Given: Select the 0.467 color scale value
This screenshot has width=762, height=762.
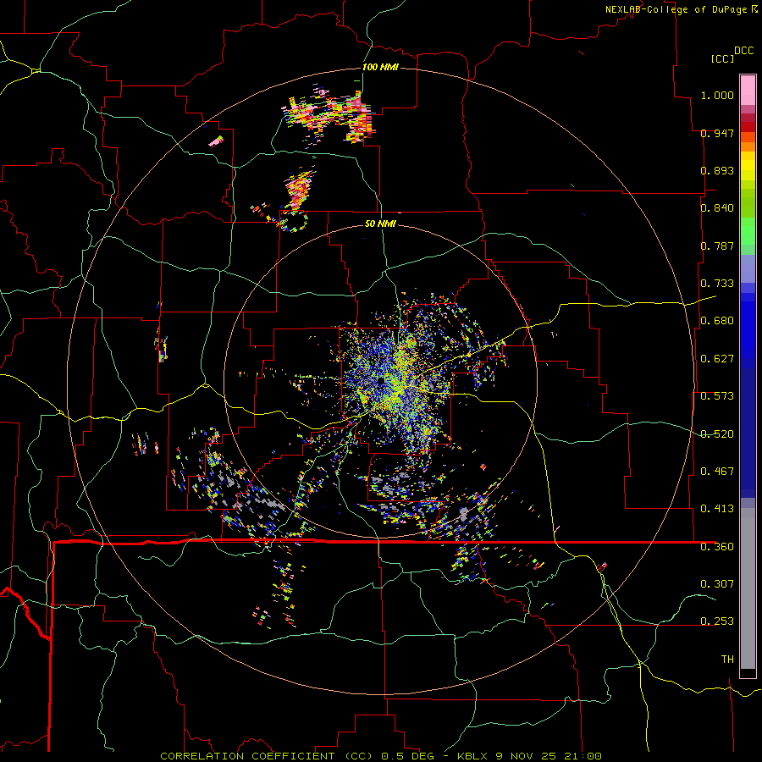Looking at the screenshot, I should [x=717, y=472].
